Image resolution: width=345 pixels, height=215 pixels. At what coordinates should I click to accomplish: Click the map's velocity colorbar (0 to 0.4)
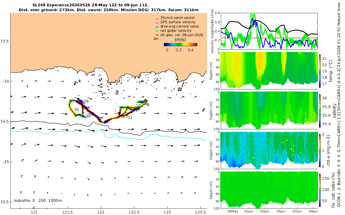pos(181,44)
